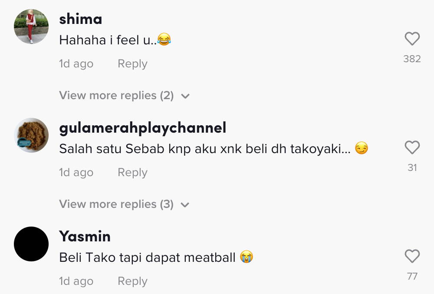
Task: Reply to shima's comment
Action: [x=132, y=64]
